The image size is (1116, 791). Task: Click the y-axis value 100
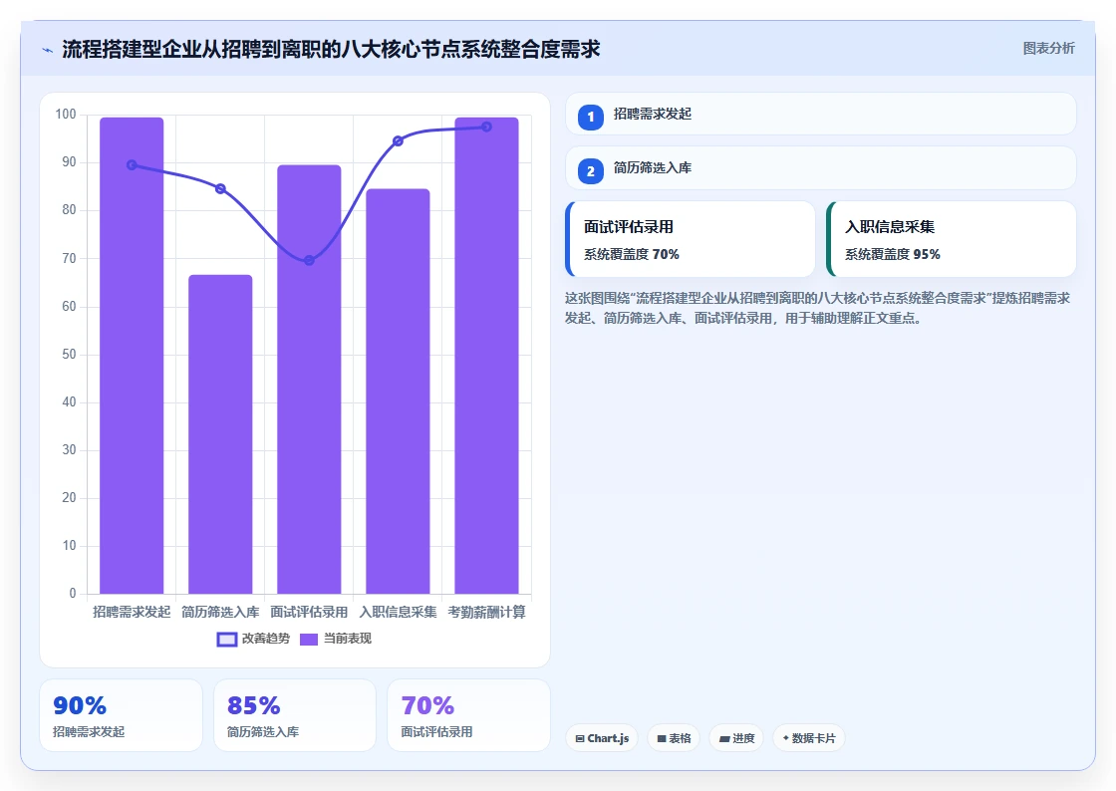tap(66, 115)
